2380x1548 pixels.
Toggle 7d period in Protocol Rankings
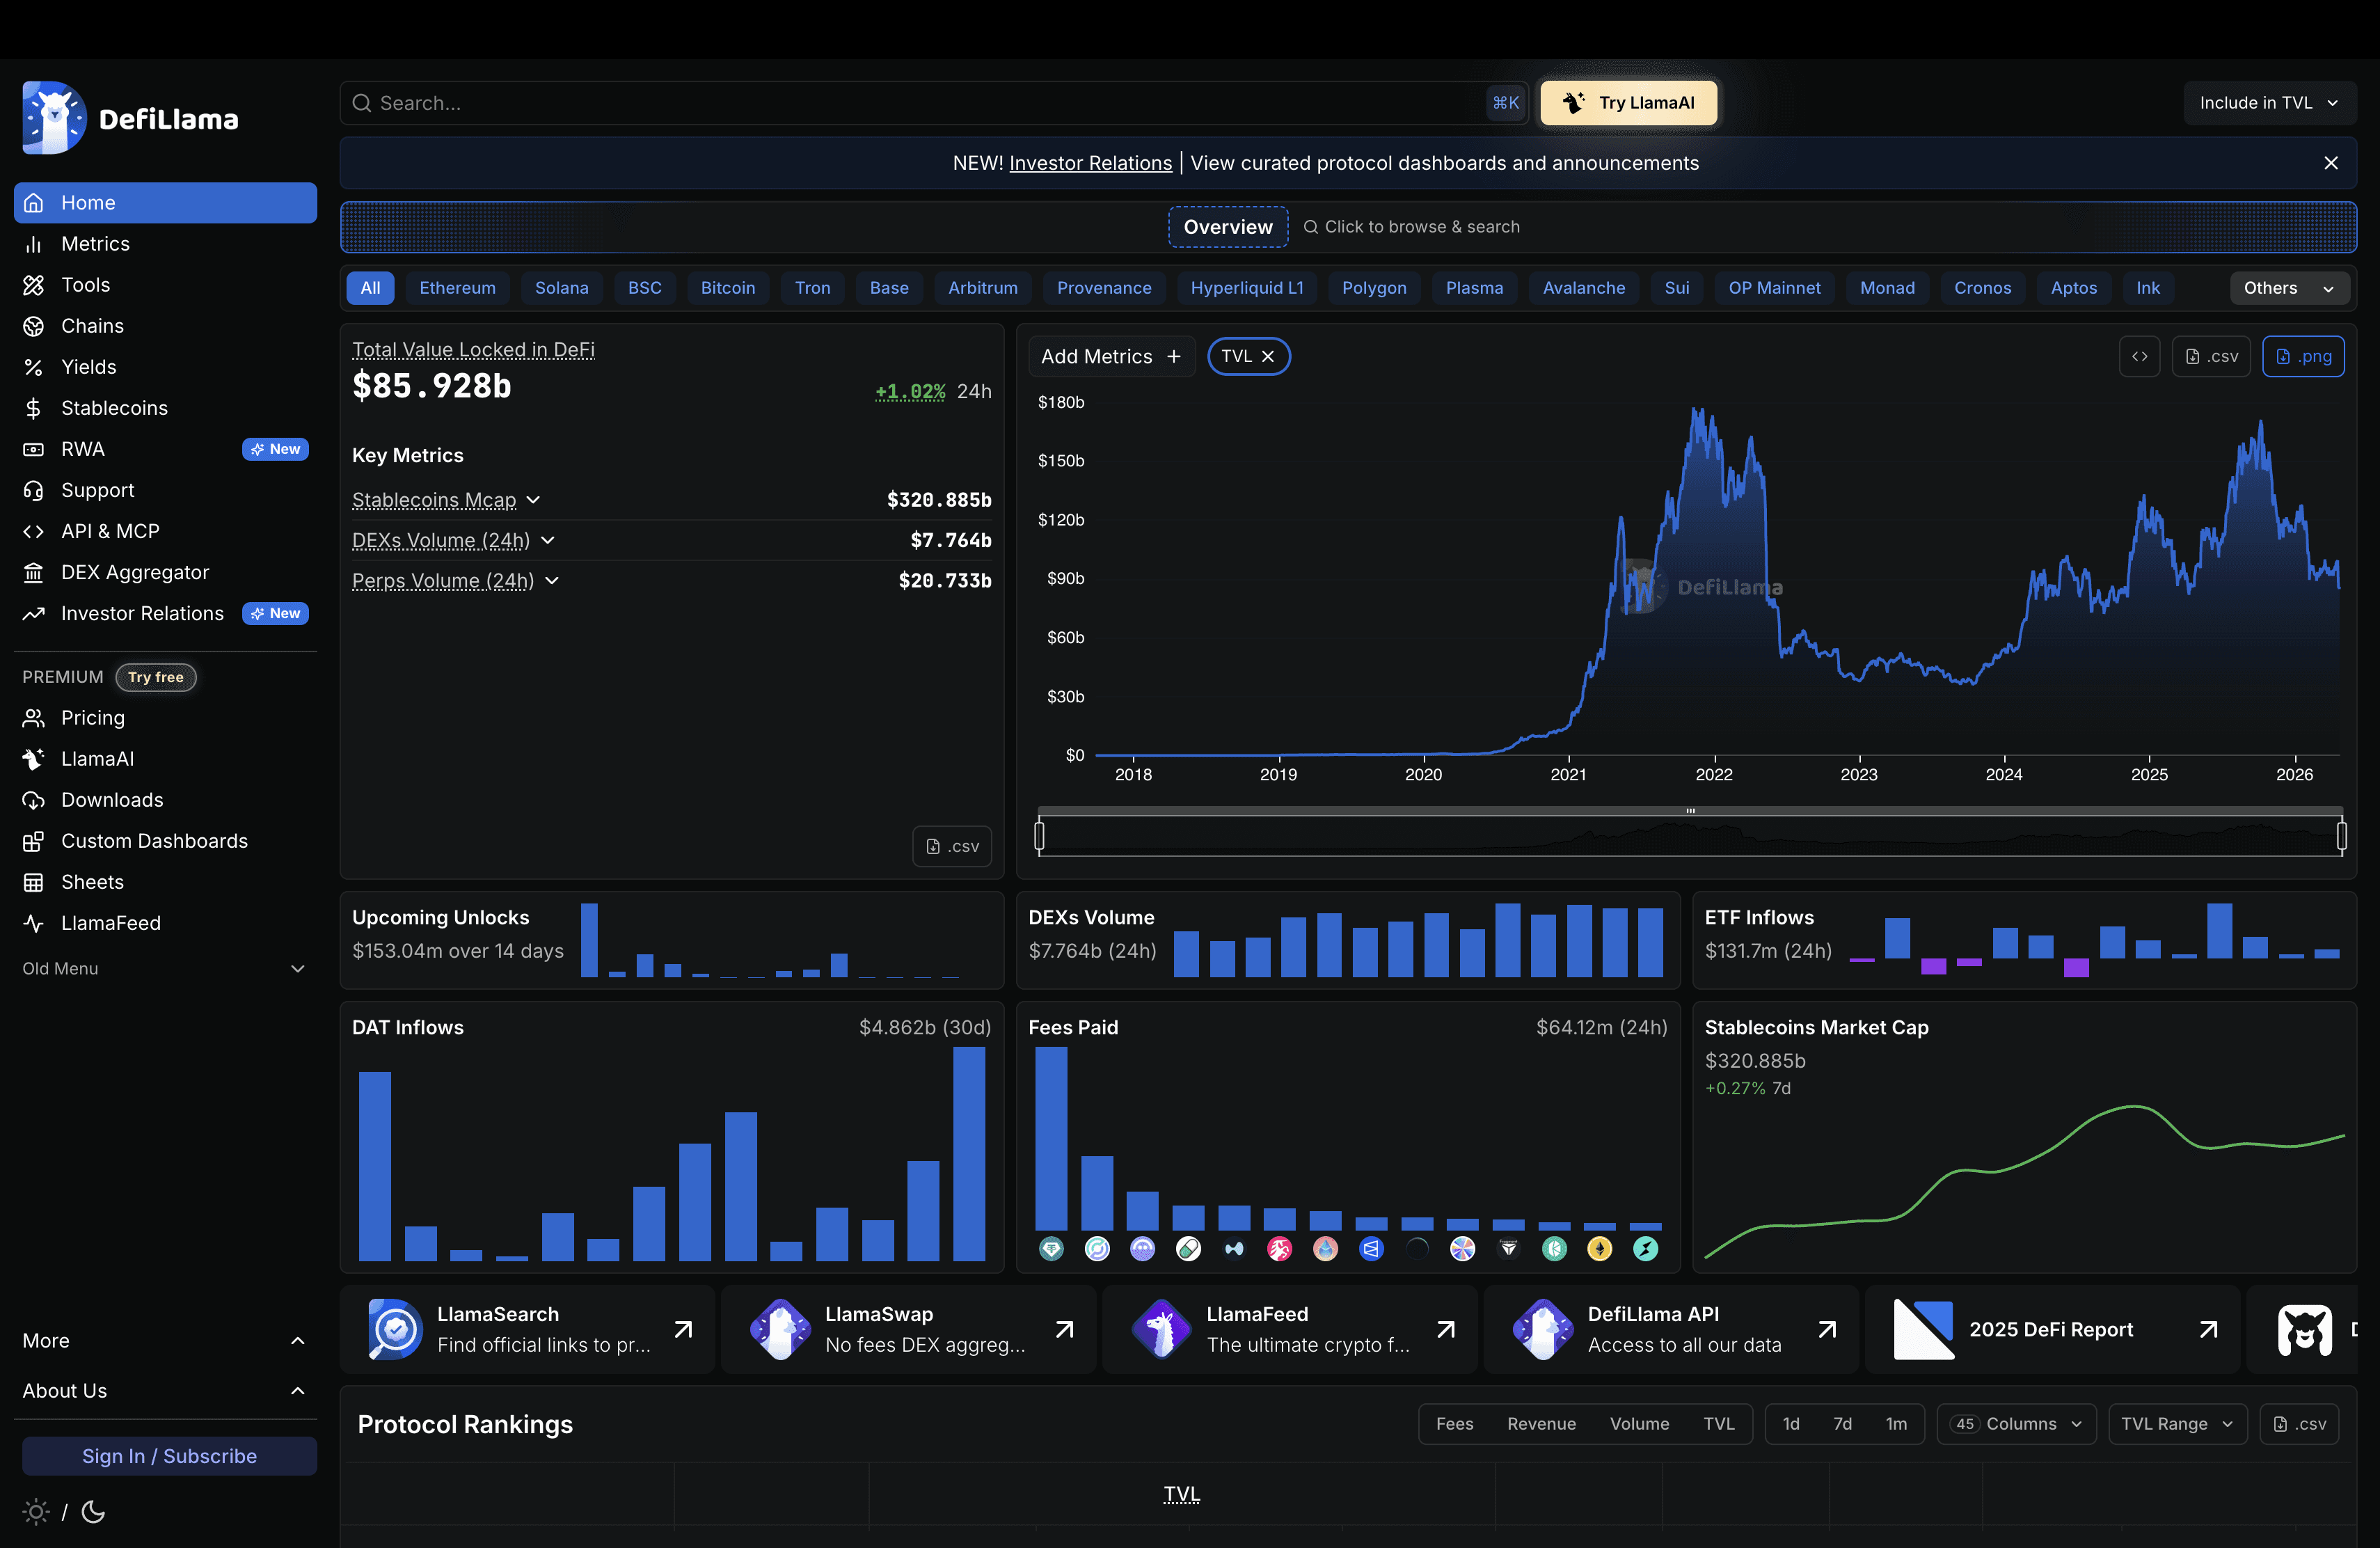pos(1842,1424)
